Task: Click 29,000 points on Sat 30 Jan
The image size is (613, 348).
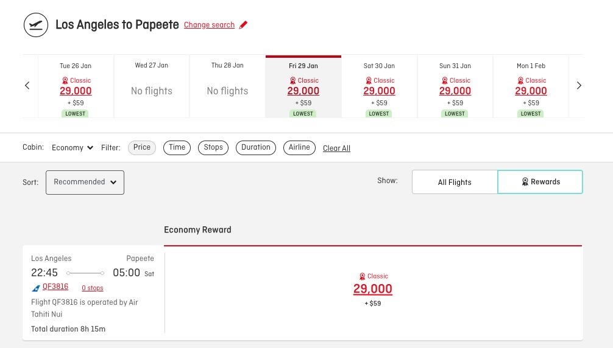Action: pyautogui.click(x=379, y=91)
